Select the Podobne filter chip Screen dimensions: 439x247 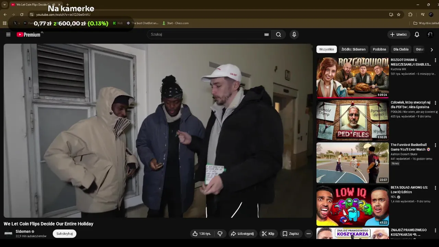(x=379, y=49)
